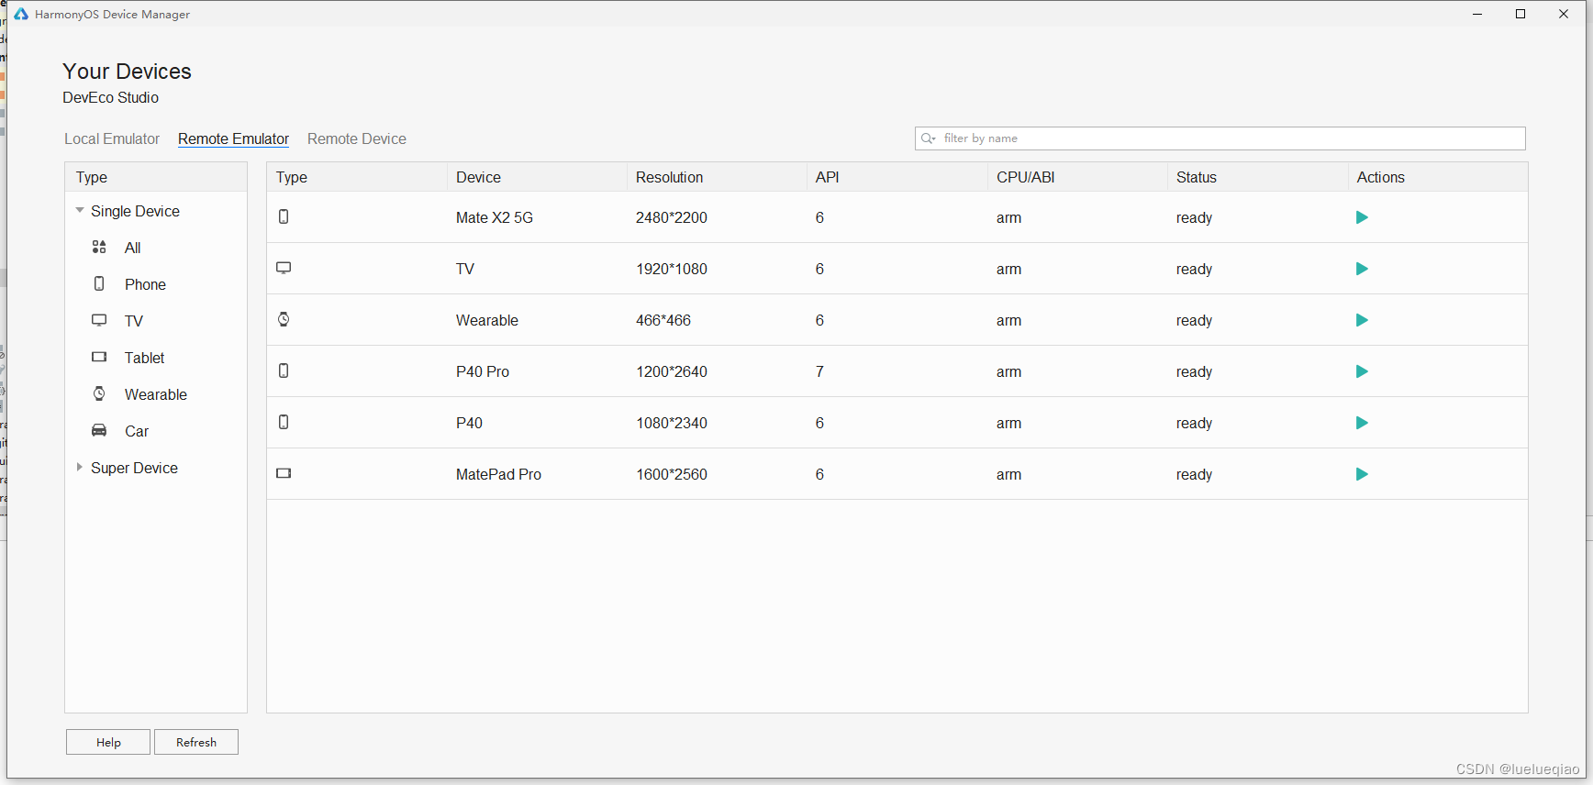Select the Remote Emulator tab
The image size is (1593, 785).
(x=233, y=138)
